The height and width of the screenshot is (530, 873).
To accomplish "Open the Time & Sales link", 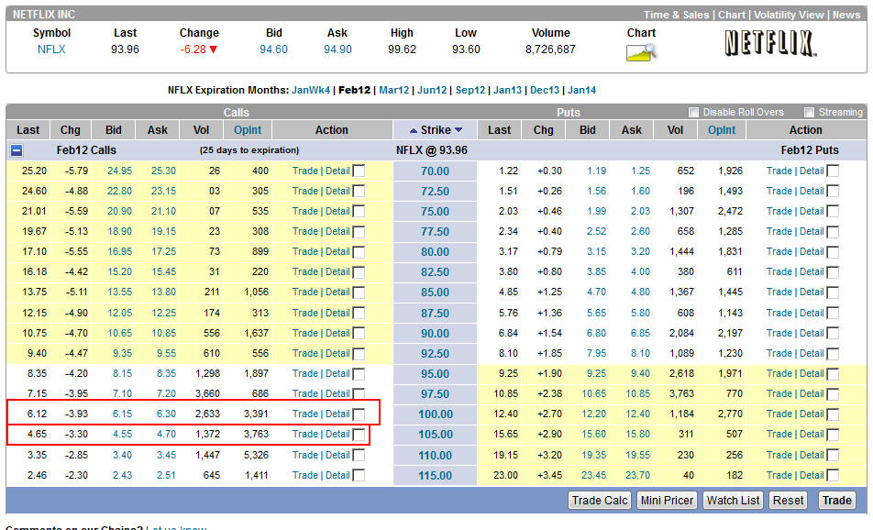I will [676, 15].
